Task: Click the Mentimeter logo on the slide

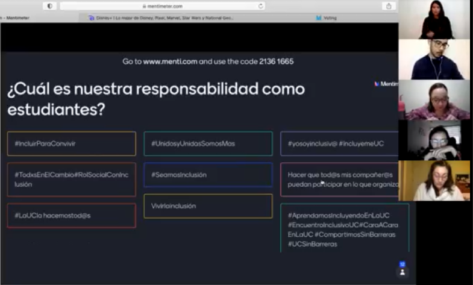Action: [x=385, y=84]
